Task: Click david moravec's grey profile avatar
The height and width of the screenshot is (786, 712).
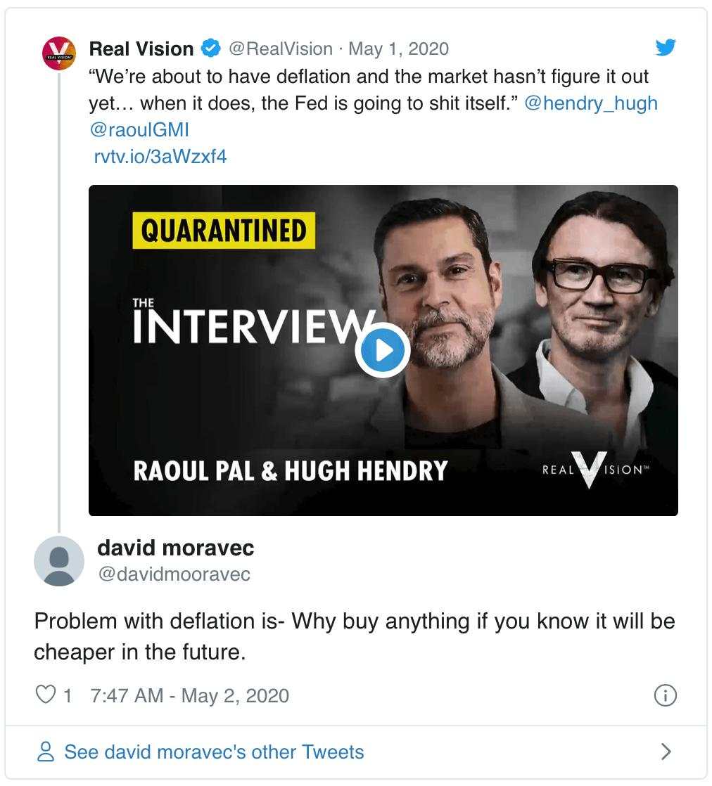Action: point(59,561)
